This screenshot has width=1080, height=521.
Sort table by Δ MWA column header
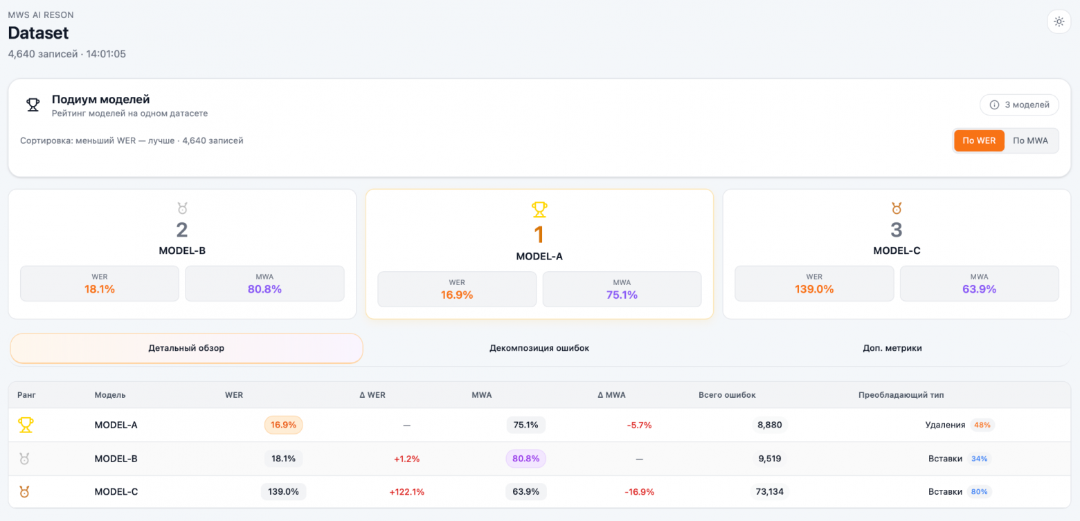(611, 395)
